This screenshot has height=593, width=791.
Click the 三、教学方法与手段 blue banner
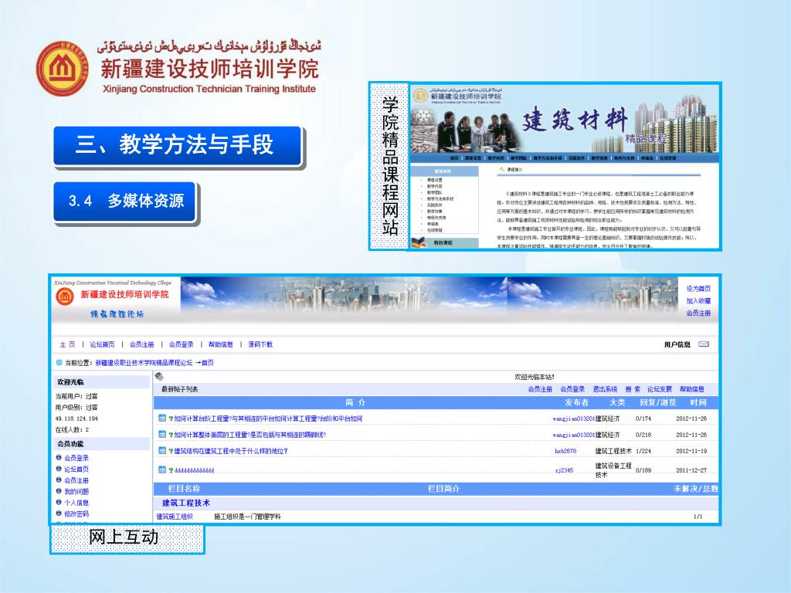pyautogui.click(x=178, y=144)
